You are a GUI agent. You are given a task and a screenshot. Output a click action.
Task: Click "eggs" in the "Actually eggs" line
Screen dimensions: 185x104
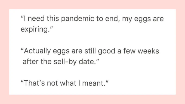[61, 52]
